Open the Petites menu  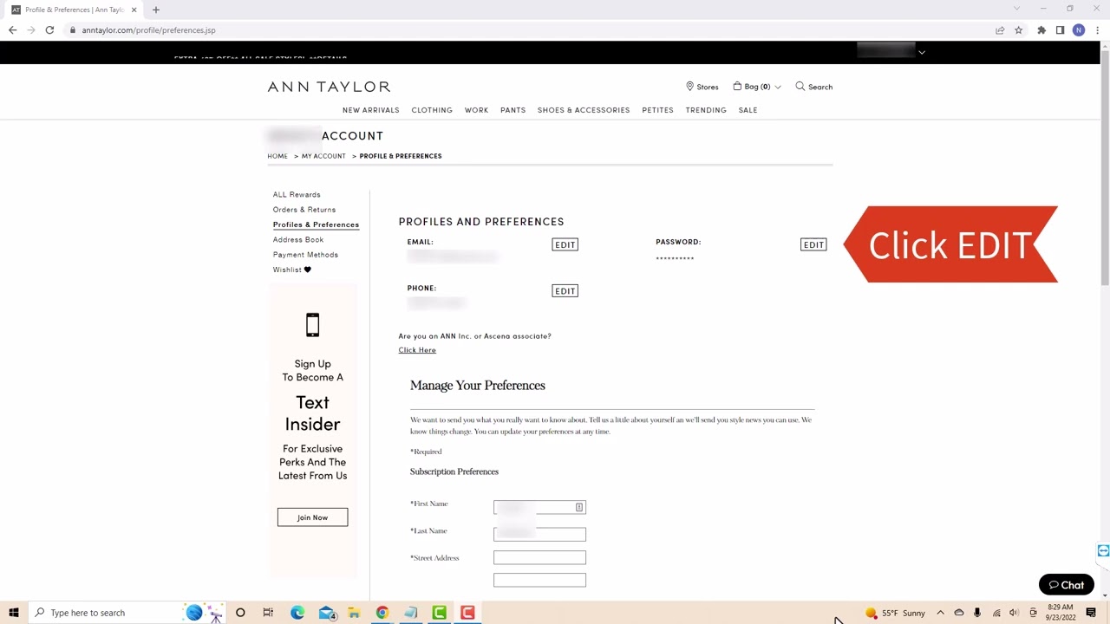tap(657, 110)
